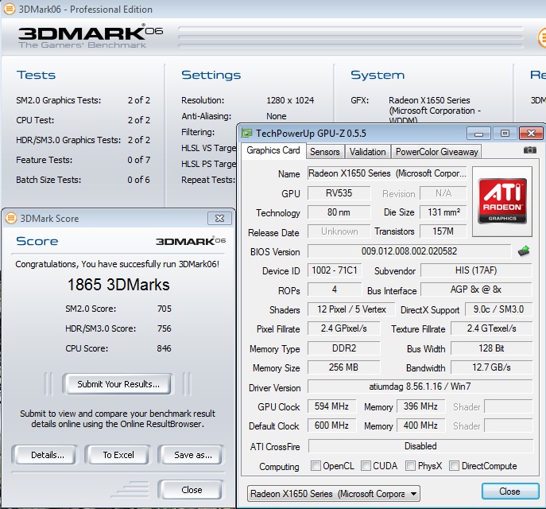
Task: Click the GPU-Z screenshot camera icon
Action: click(x=529, y=150)
